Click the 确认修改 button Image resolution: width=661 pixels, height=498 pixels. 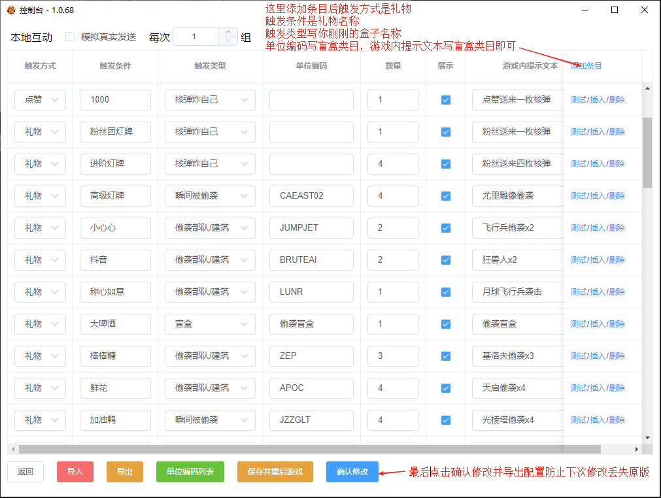[x=352, y=472]
